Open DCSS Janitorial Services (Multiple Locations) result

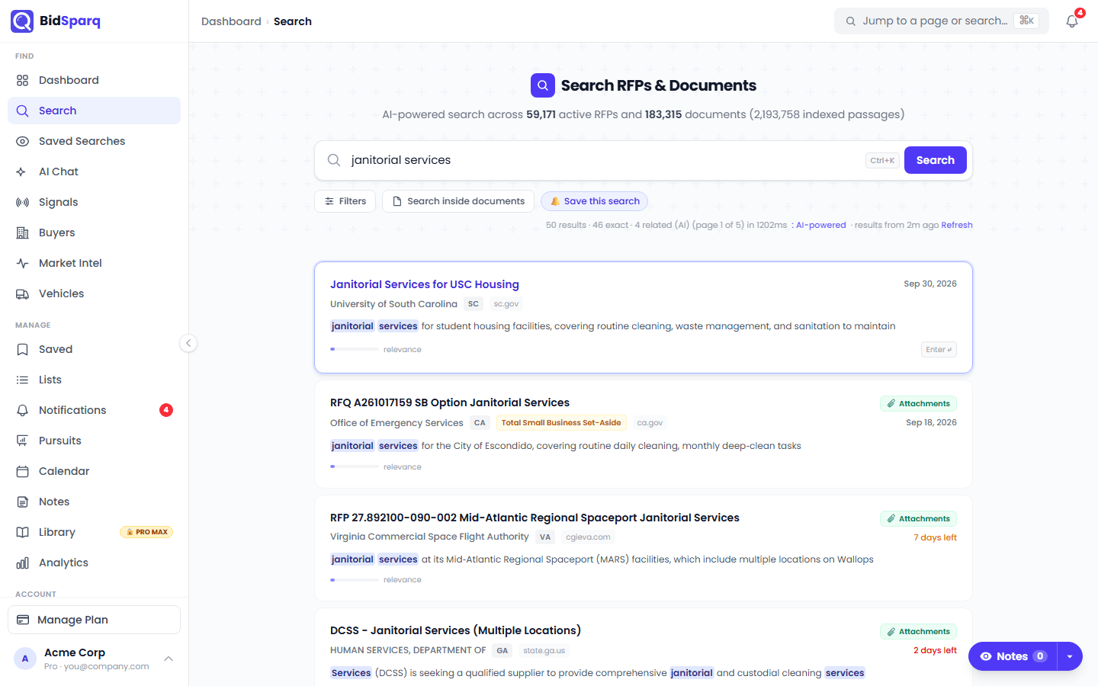coord(455,630)
